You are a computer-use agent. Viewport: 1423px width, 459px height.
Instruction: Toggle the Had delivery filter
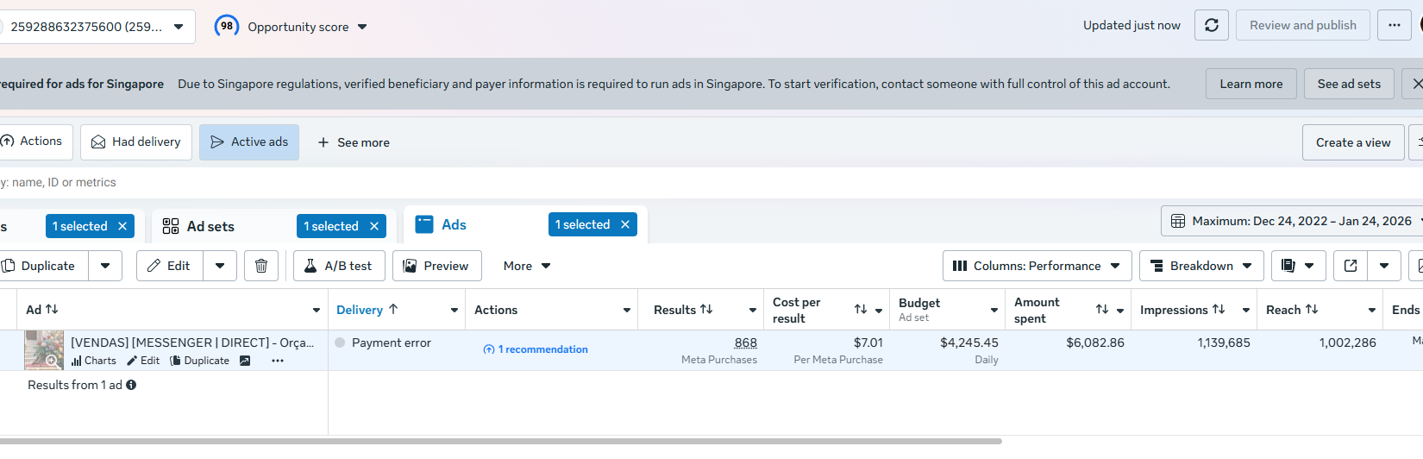point(136,142)
